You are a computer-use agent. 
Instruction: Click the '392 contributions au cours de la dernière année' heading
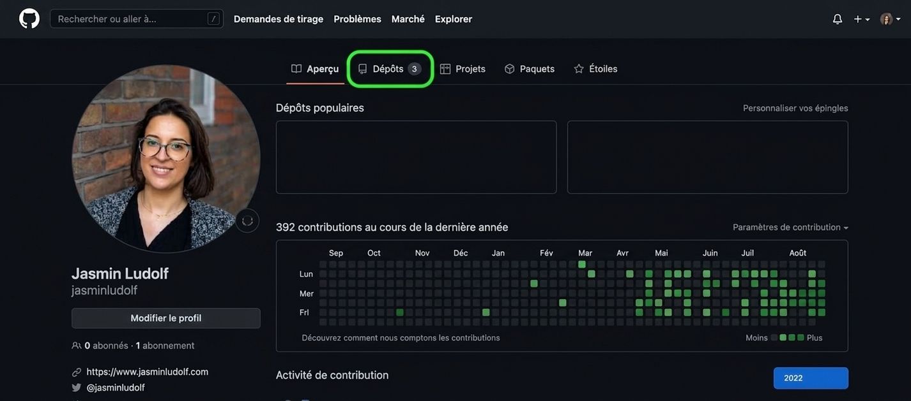tap(392, 228)
